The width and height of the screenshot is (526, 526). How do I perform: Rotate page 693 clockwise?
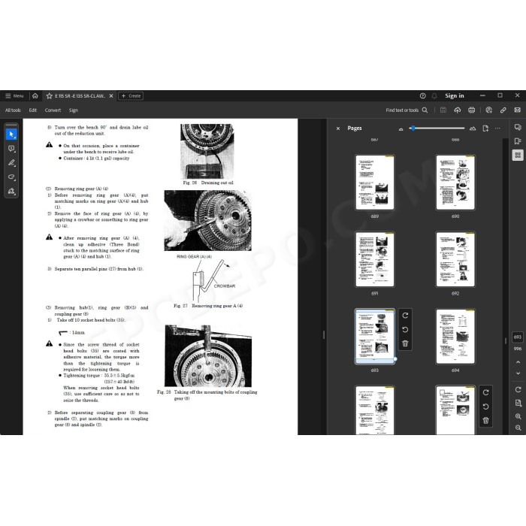(x=405, y=316)
